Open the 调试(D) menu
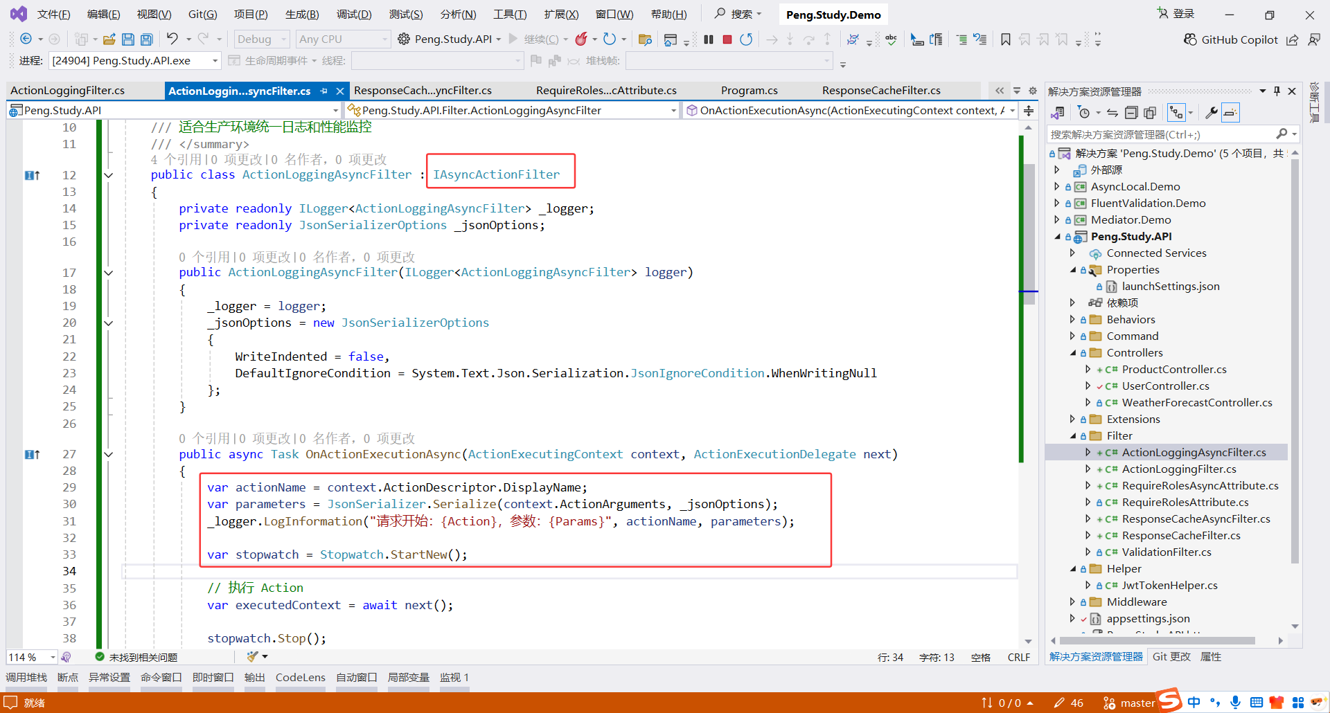 pos(354,15)
